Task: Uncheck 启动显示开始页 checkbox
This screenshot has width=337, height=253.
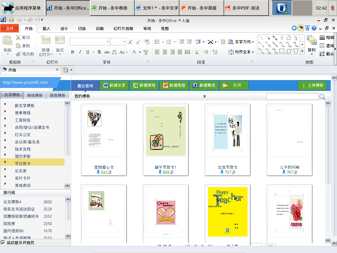Action: click(3, 243)
